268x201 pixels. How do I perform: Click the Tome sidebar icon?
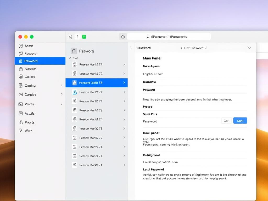(x=21, y=46)
